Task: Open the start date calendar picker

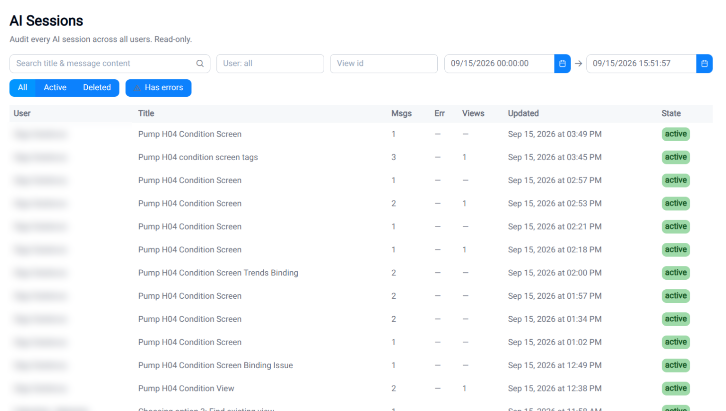Action: (562, 63)
